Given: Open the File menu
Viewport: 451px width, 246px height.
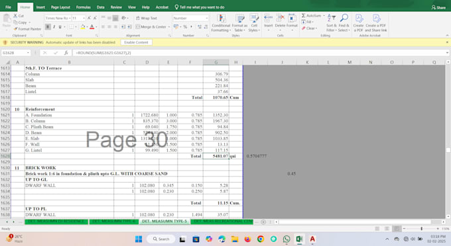Looking at the screenshot, I should point(9,7).
